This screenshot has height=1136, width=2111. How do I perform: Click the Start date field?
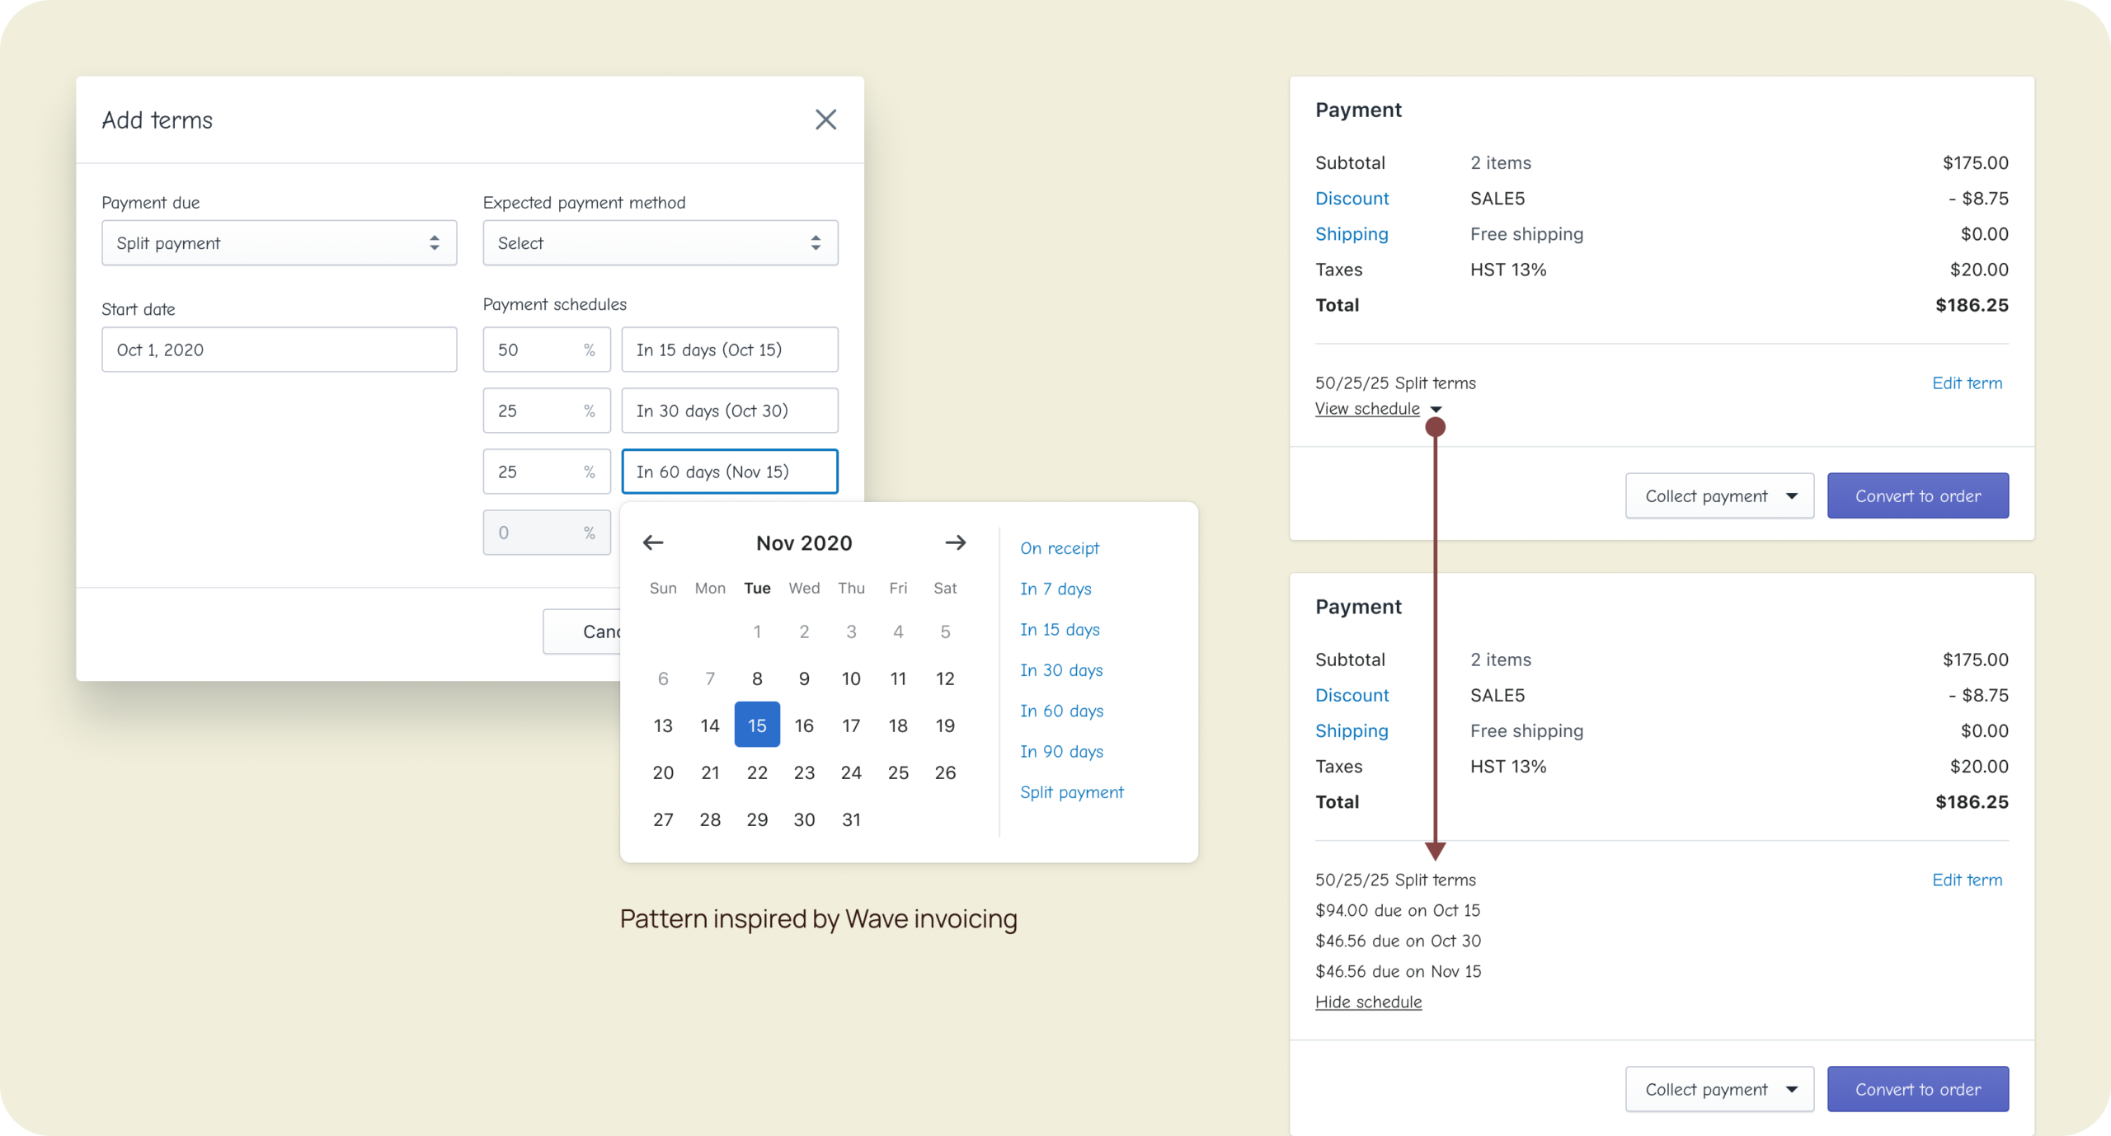279,350
